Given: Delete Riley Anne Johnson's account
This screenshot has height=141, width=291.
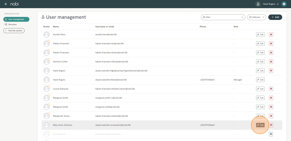Looking at the screenshot, I should [271, 125].
